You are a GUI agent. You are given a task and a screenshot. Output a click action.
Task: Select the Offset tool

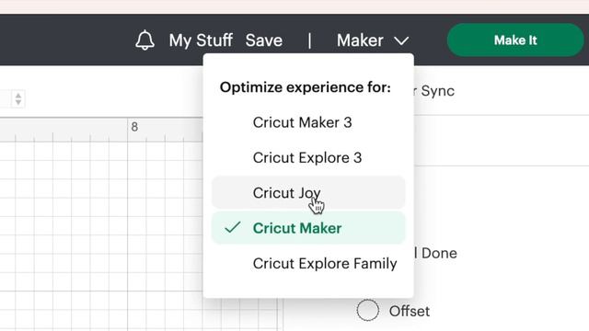pyautogui.click(x=393, y=311)
